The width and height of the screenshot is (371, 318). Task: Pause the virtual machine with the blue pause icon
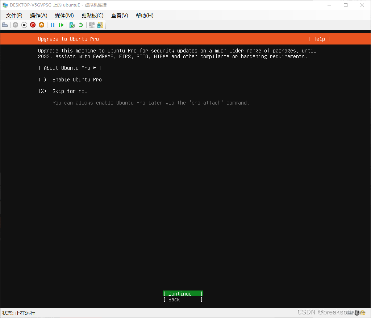point(53,25)
